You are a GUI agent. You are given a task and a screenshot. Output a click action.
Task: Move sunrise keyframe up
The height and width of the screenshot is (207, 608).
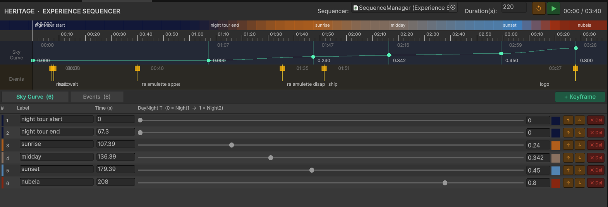pyautogui.click(x=568, y=145)
